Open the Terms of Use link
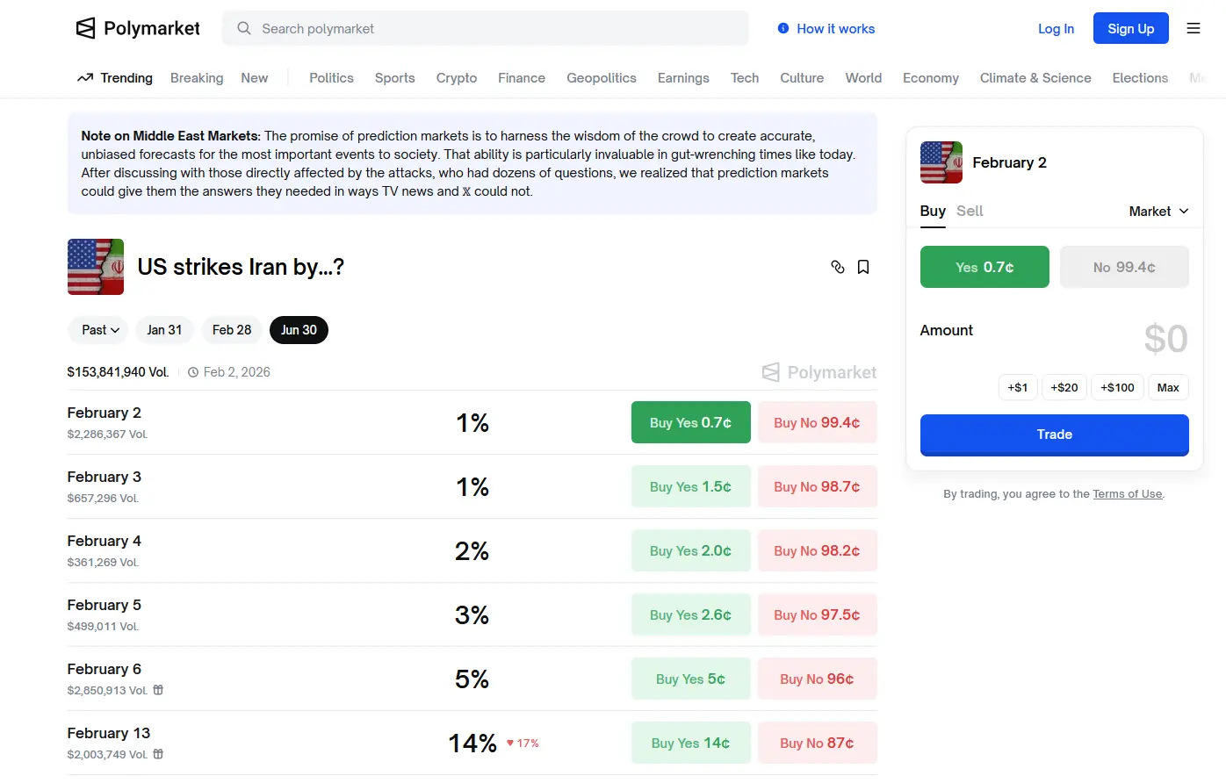The width and height of the screenshot is (1226, 783). tap(1127, 494)
